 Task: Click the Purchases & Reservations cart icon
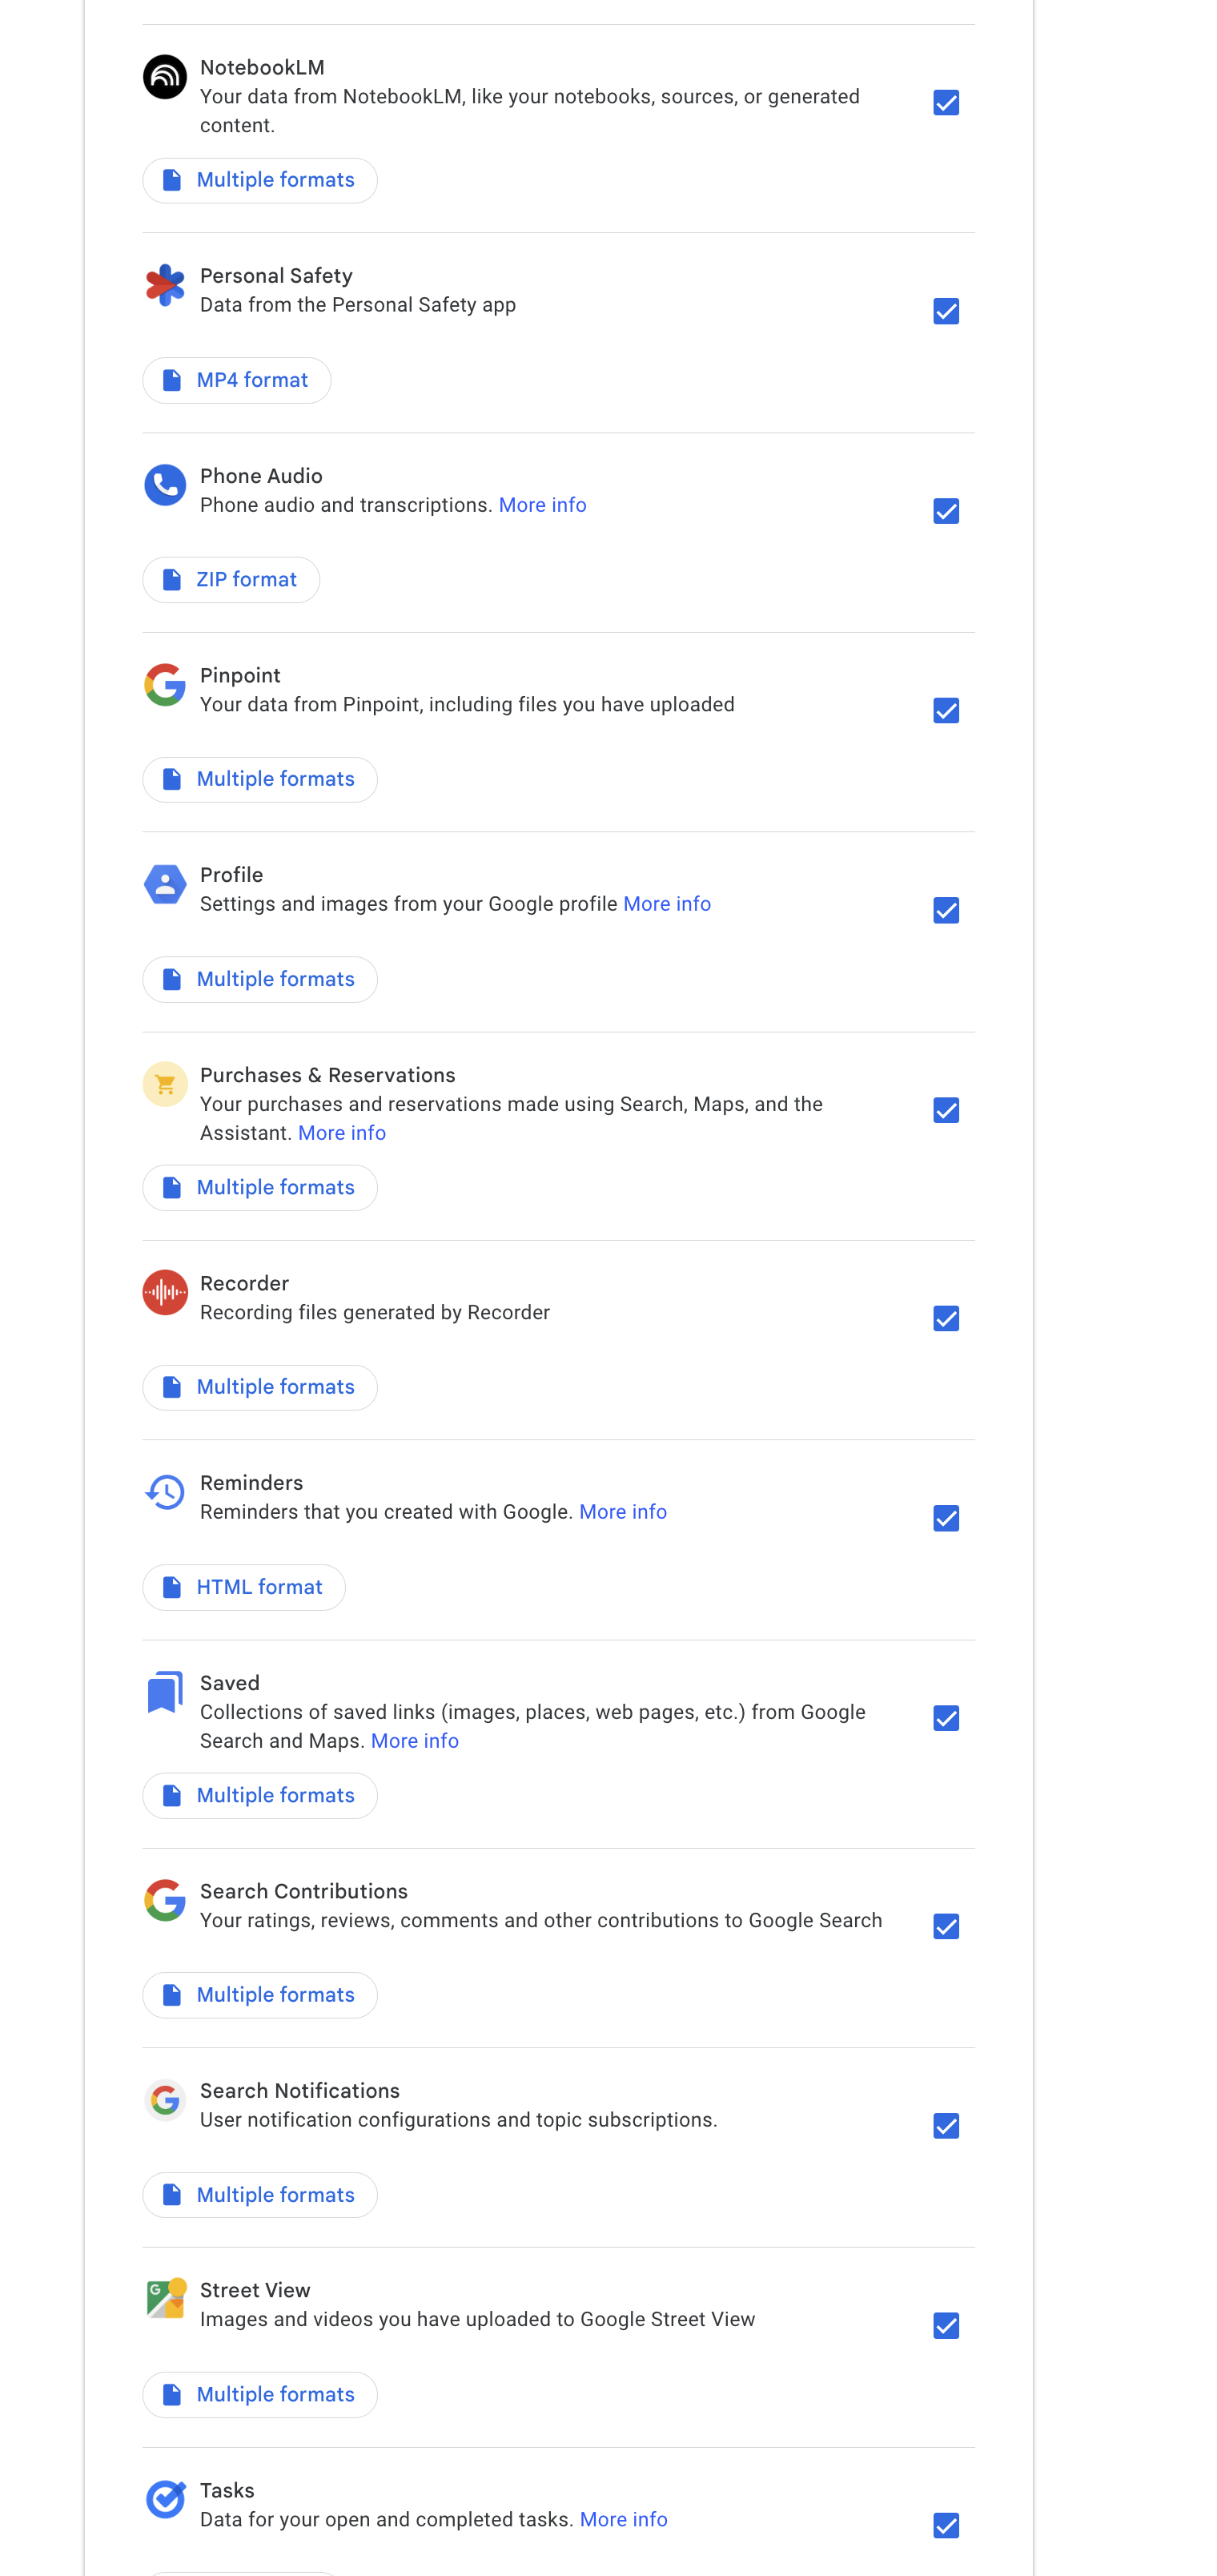(x=165, y=1084)
